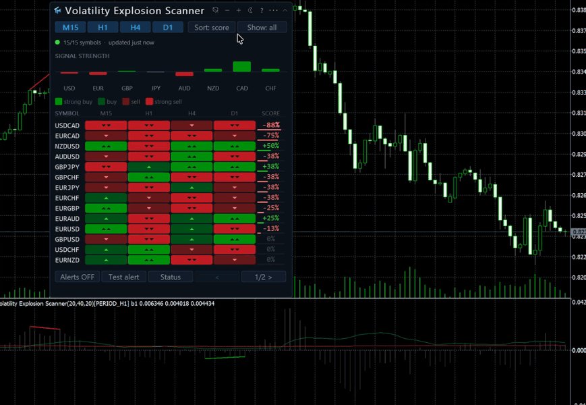Click the USDCHF H4 sell arrow cell

pos(192,250)
